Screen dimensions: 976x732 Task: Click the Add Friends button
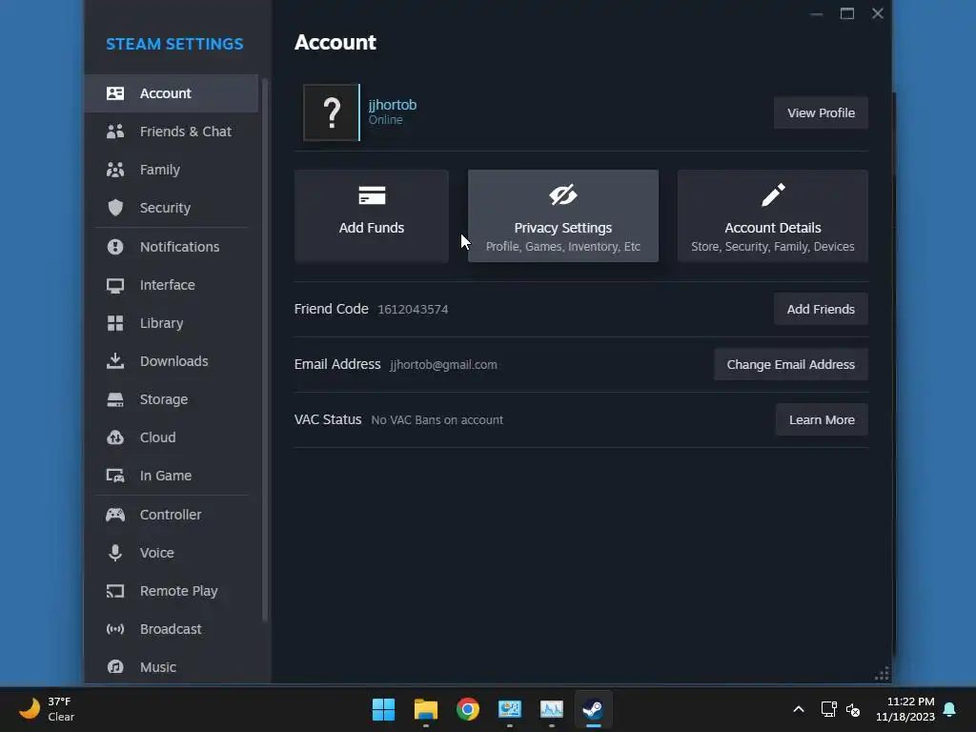(821, 309)
